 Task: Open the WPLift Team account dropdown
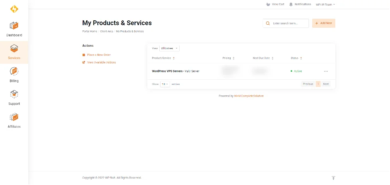click(x=325, y=4)
